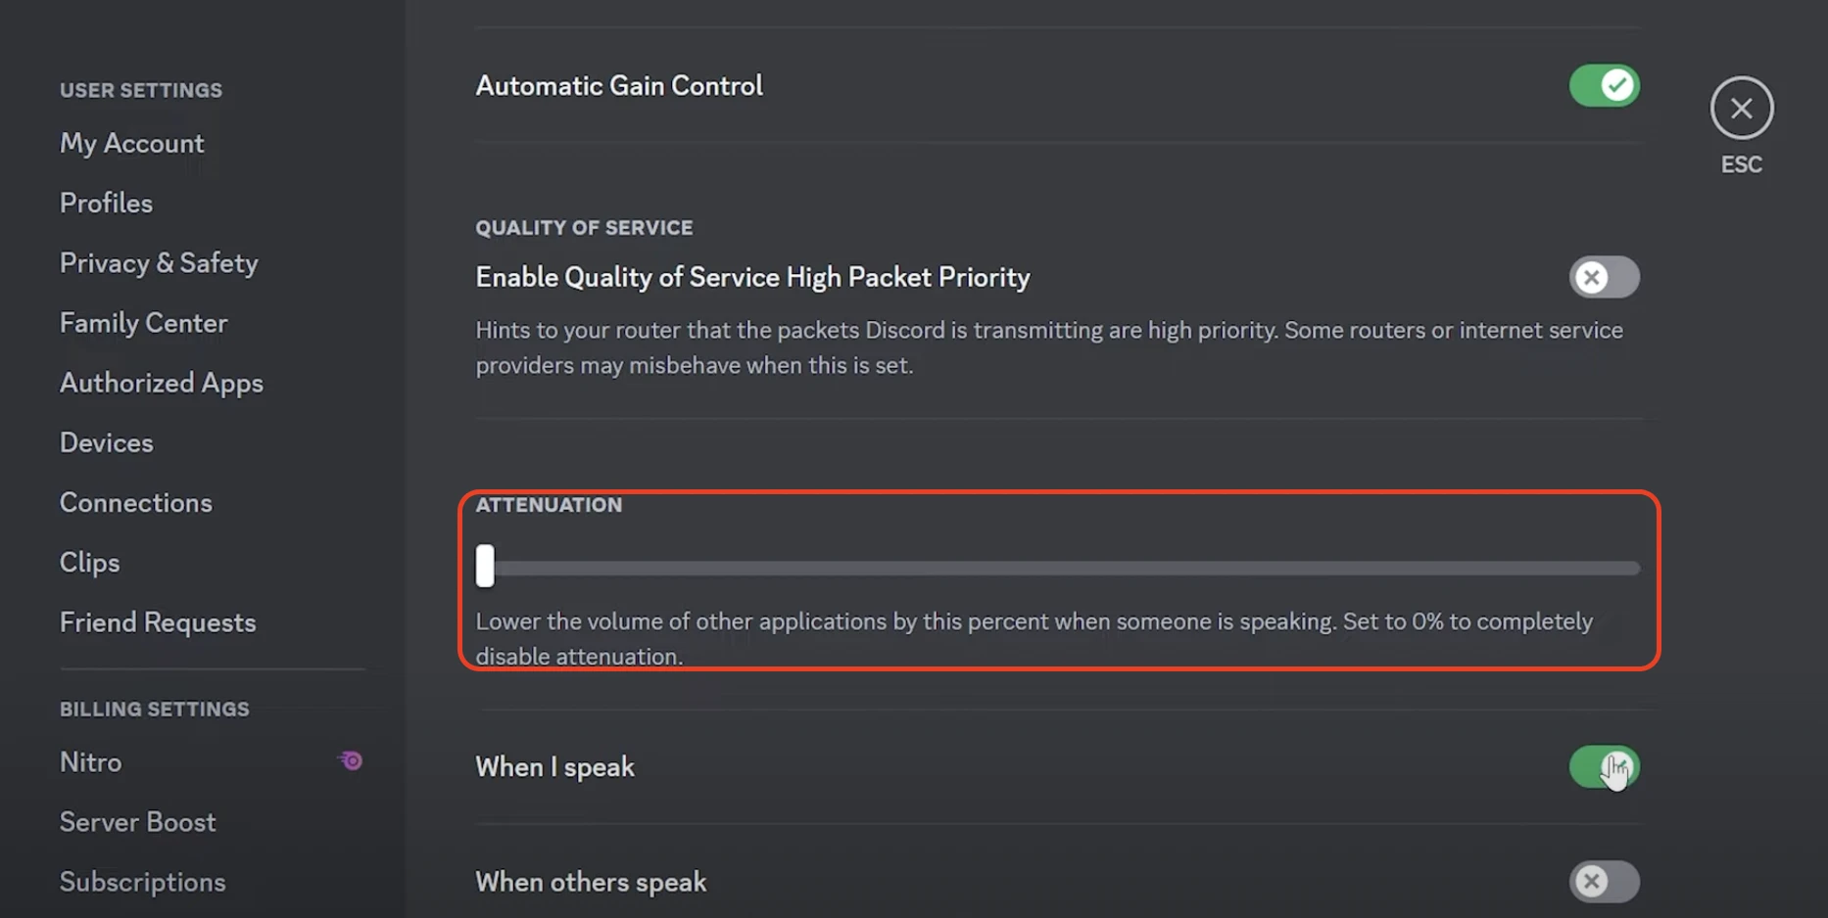
Task: Open the Nitro billing page
Action: click(x=91, y=762)
